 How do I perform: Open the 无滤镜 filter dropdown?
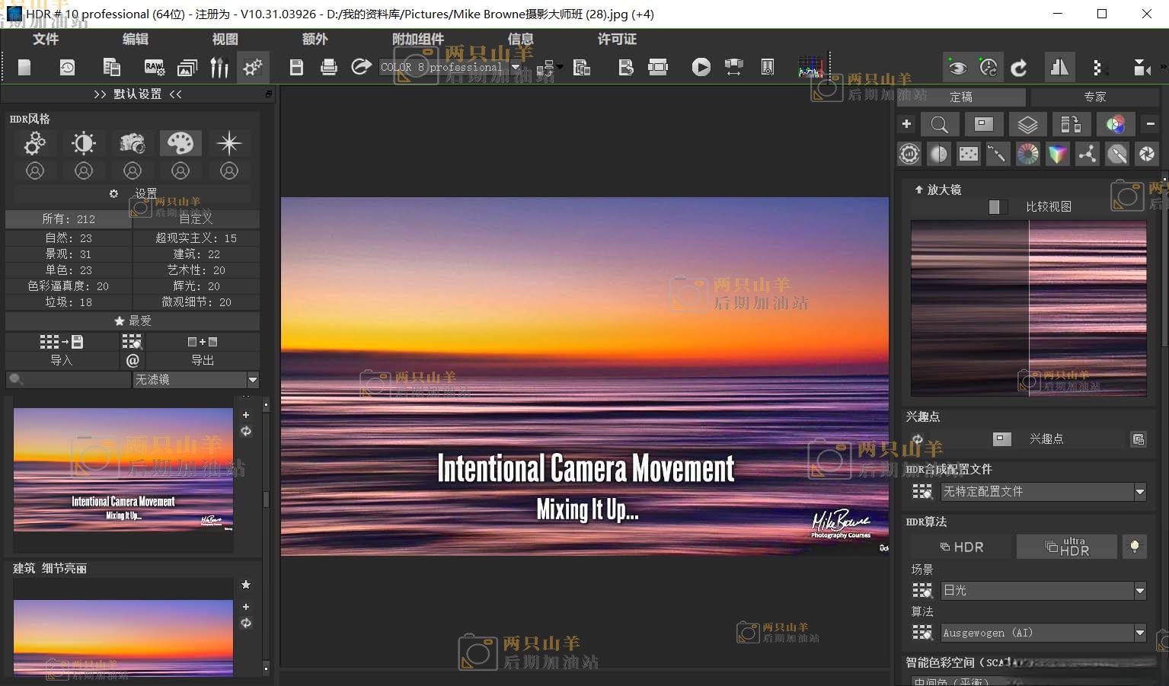click(252, 379)
